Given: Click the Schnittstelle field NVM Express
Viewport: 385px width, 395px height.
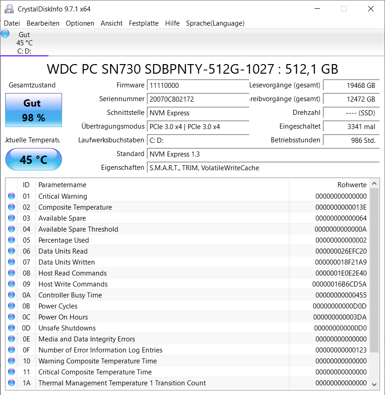Looking at the screenshot, I should pos(198,113).
